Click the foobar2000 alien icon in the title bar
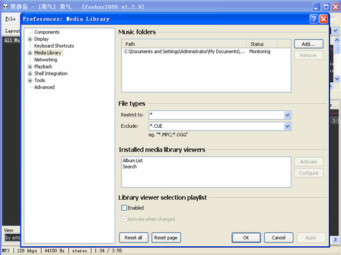341x255 pixels. [x=5, y=7]
